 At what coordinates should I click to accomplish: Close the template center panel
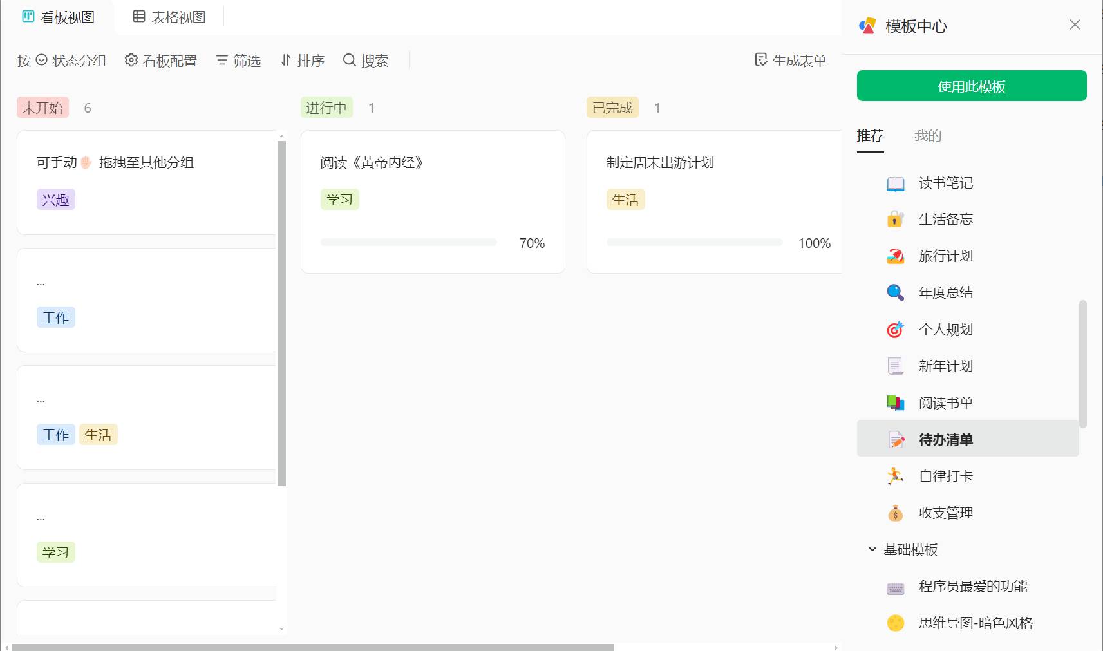pyautogui.click(x=1075, y=24)
